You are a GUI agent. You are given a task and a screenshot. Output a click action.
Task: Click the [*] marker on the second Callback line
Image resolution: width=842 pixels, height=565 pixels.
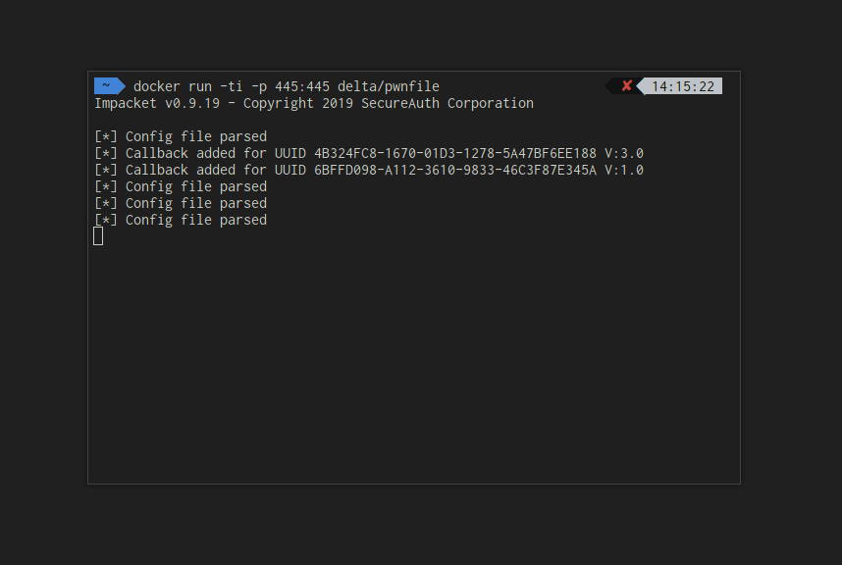[x=106, y=170]
